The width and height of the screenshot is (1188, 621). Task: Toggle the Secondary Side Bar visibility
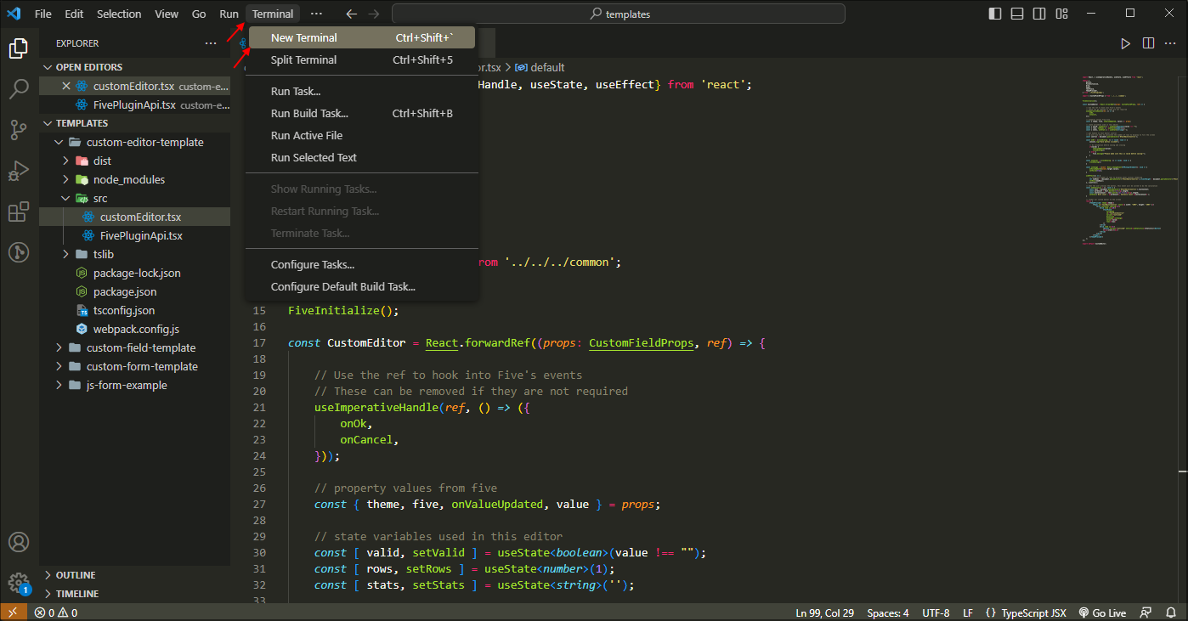coord(1038,13)
